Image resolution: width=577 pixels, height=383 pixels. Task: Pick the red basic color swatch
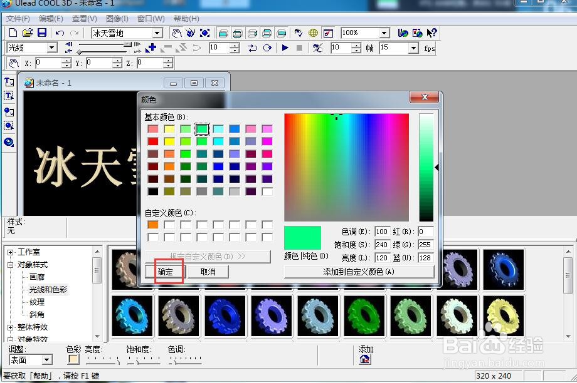(153, 141)
